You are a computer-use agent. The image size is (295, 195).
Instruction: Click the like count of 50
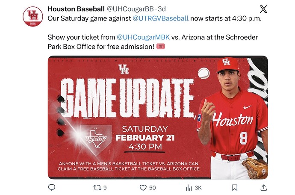click(x=152, y=187)
